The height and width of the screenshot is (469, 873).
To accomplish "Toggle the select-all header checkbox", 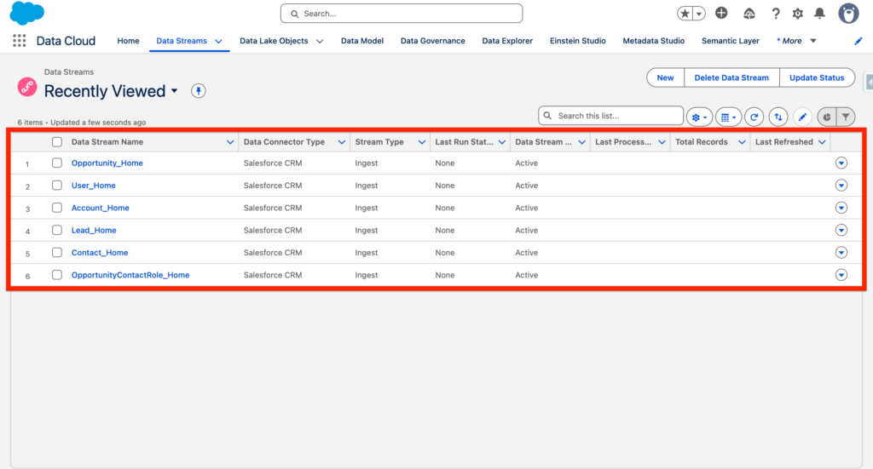I will pyautogui.click(x=57, y=142).
